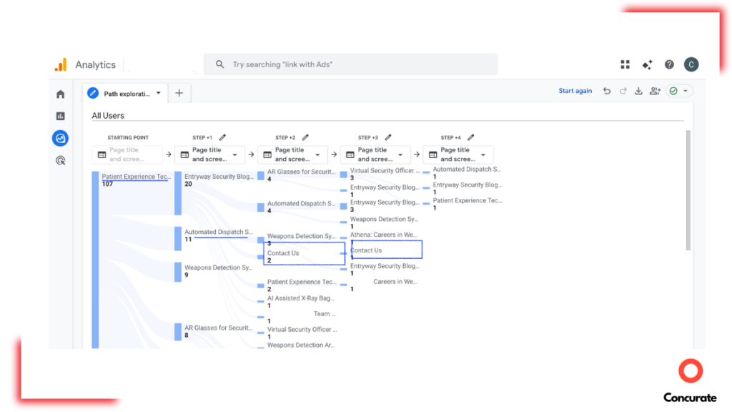
Task: Open the Home page from the sidebar
Action: (x=60, y=94)
